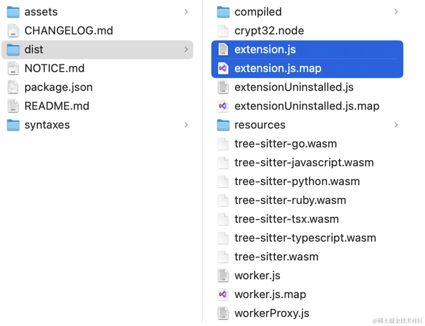Click the assets folder icon
The image size is (425, 326).
[13, 12]
